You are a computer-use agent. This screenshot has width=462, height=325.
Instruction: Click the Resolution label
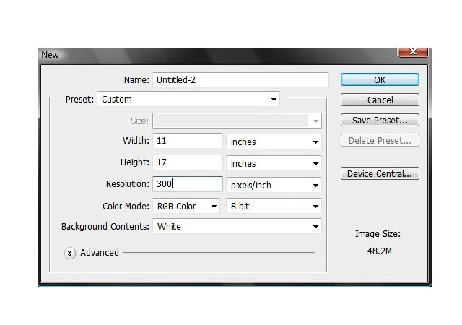pos(128,184)
